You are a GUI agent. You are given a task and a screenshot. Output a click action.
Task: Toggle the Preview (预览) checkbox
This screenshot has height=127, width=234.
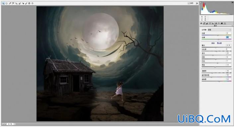coord(189,3)
